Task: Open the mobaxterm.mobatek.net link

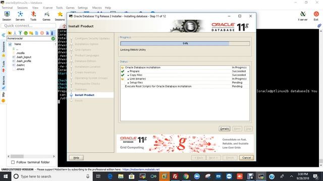Action: coord(141,169)
